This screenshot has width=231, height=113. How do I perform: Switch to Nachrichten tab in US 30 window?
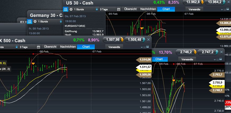[x=148, y=9]
